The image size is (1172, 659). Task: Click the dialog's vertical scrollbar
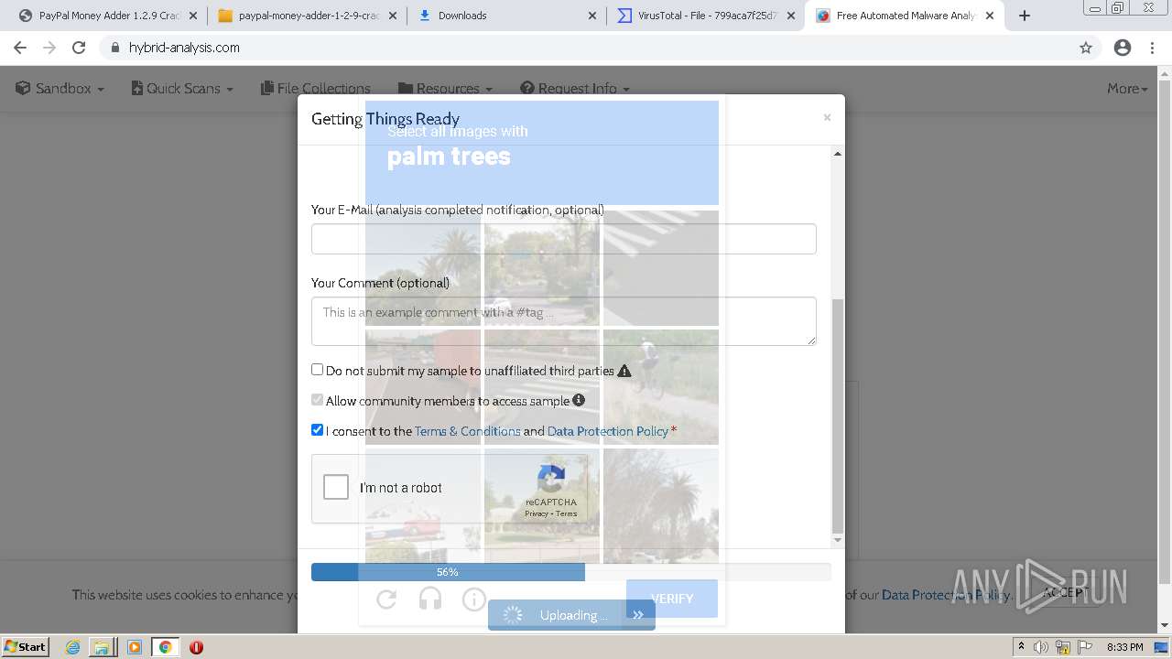(837, 416)
